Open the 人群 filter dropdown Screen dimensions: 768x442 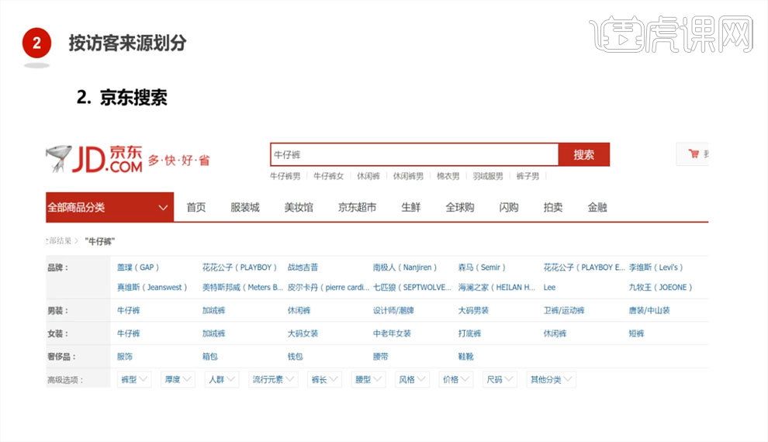(x=222, y=379)
